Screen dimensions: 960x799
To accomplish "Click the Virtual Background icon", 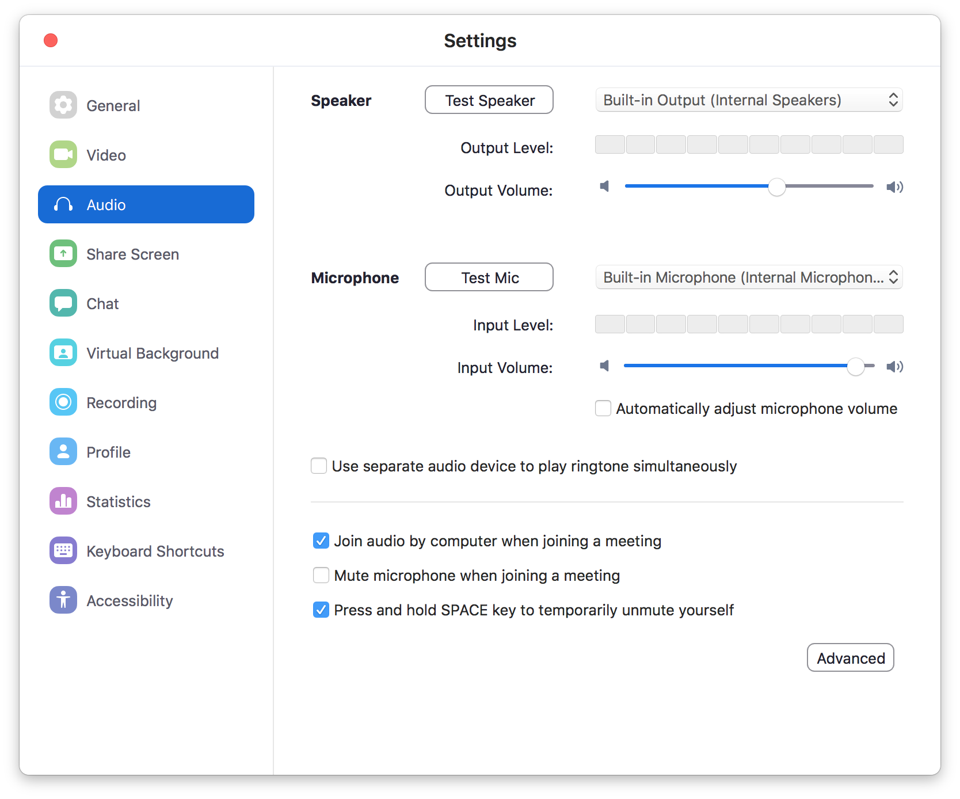I will pos(63,352).
